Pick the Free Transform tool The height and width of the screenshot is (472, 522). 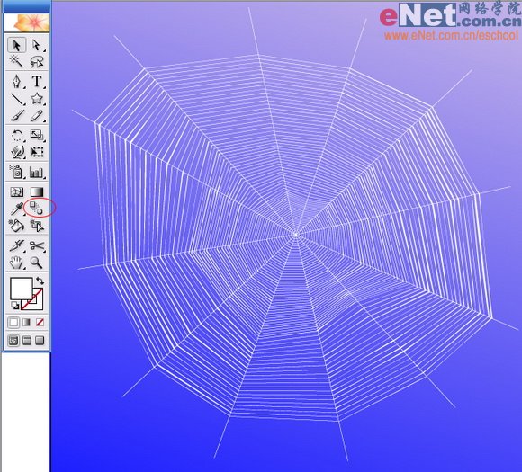pyautogui.click(x=37, y=152)
